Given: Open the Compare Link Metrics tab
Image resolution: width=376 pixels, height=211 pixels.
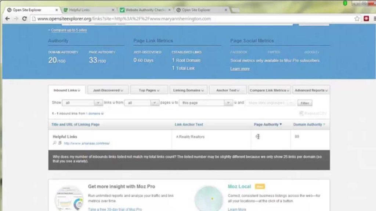Looking at the screenshot, I should click(x=269, y=90).
